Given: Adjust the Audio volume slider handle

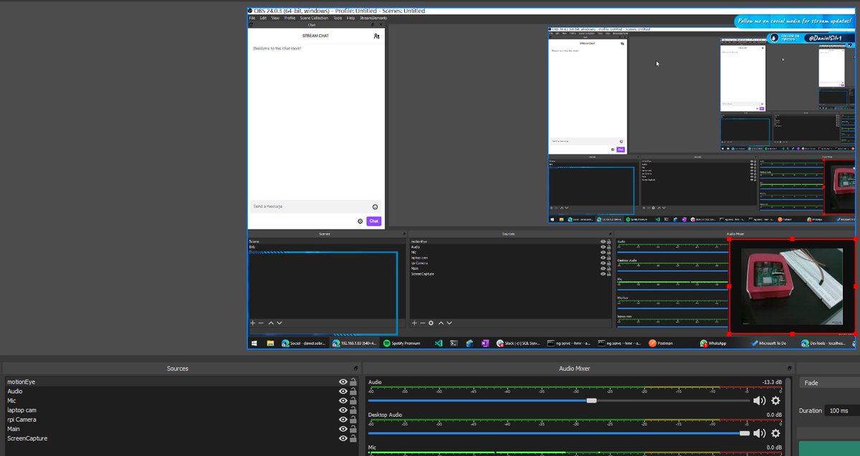Looking at the screenshot, I should coord(591,401).
